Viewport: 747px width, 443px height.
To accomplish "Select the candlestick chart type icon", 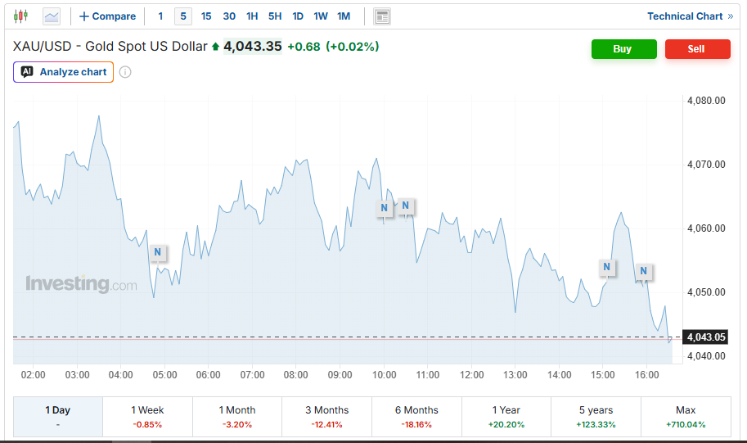I will tap(20, 16).
